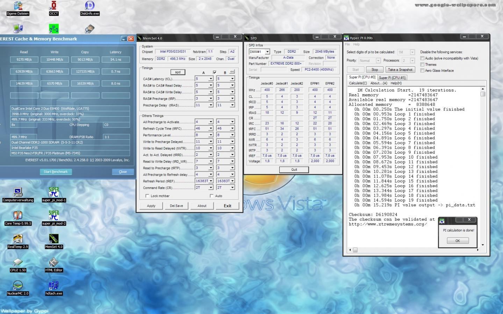The height and width of the screenshot is (314, 503).
Task: Click Quit in the SPD window
Action: (x=294, y=170)
